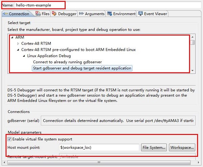Click the File System... button
Screen dimensions: 203x167
[x=154, y=147]
